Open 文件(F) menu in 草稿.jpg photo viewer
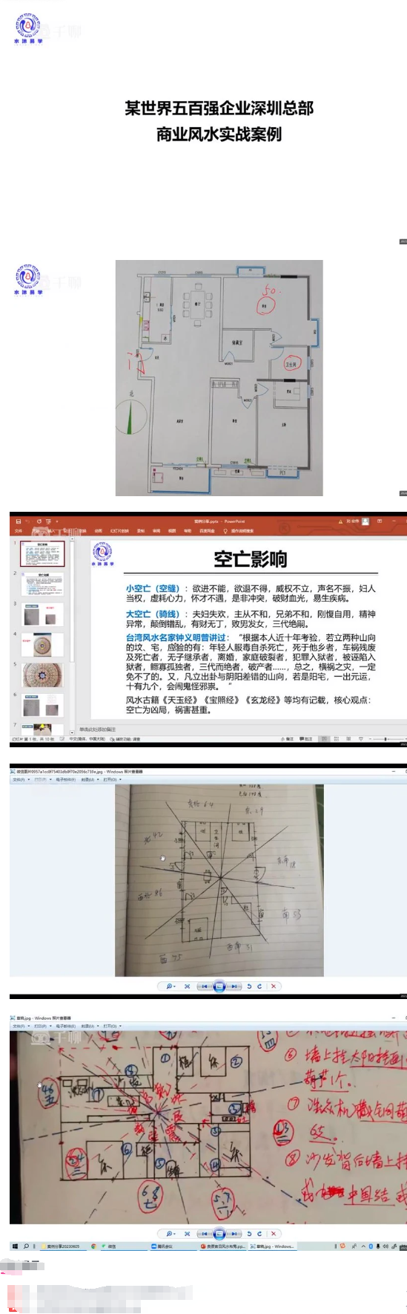 coord(21,1026)
